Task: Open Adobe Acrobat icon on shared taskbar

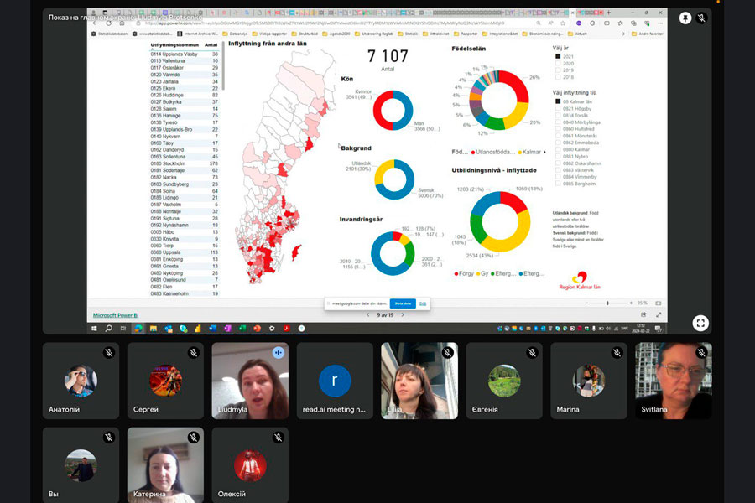Action: 287,329
